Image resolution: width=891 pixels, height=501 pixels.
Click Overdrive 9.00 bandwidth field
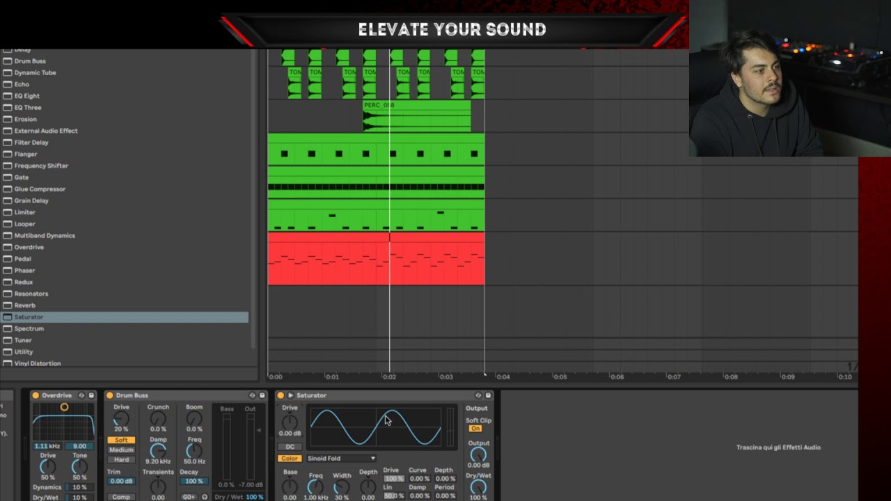pos(79,446)
